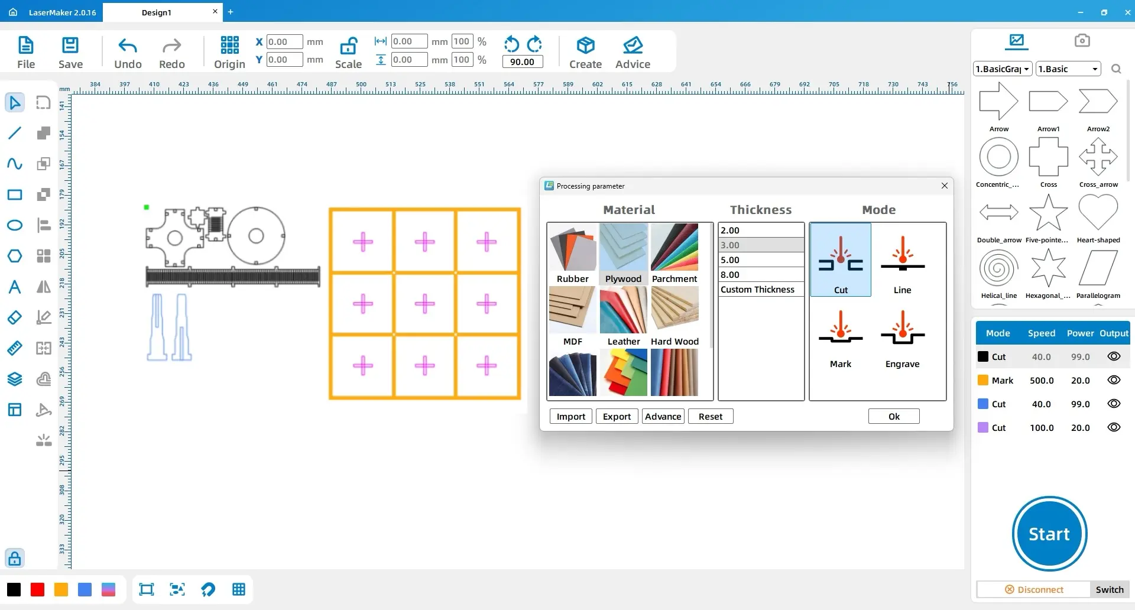Choose the Polygon tool
The height and width of the screenshot is (610, 1135).
click(15, 256)
